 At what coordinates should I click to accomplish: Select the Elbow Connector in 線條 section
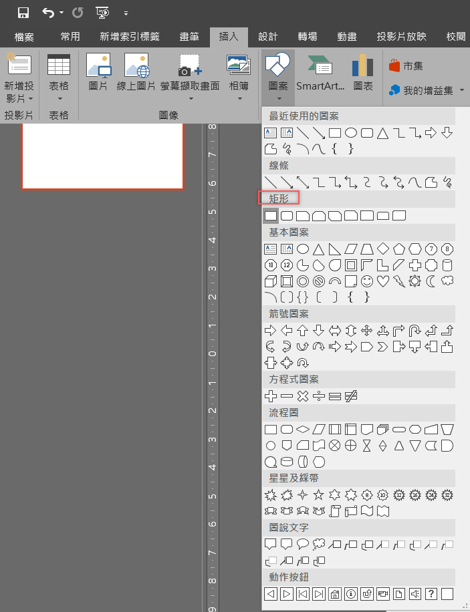click(x=319, y=182)
